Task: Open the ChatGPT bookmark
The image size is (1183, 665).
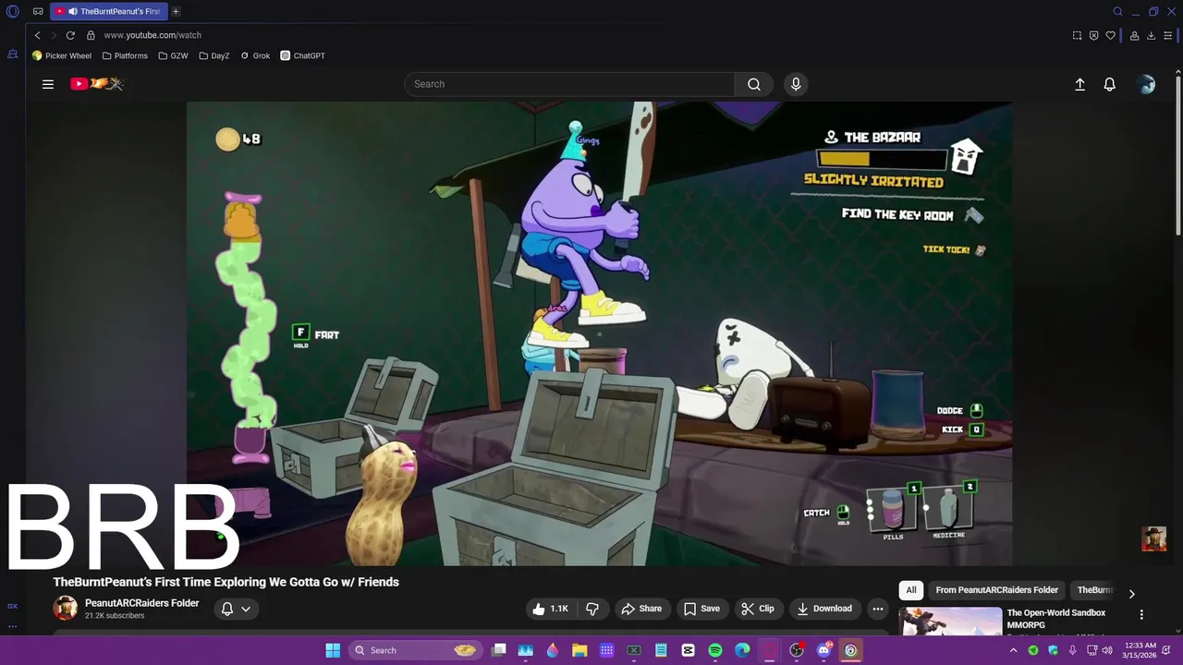Action: coord(303,55)
